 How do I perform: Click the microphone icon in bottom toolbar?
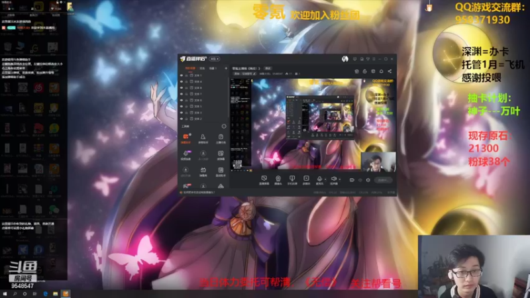click(x=319, y=178)
